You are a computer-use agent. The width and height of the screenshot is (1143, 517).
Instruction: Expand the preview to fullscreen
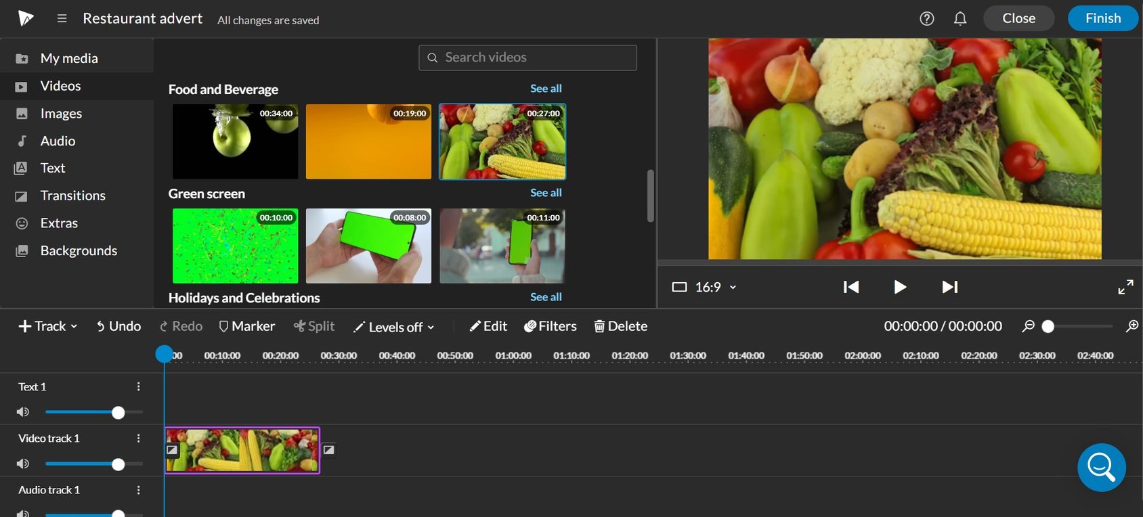coord(1125,287)
